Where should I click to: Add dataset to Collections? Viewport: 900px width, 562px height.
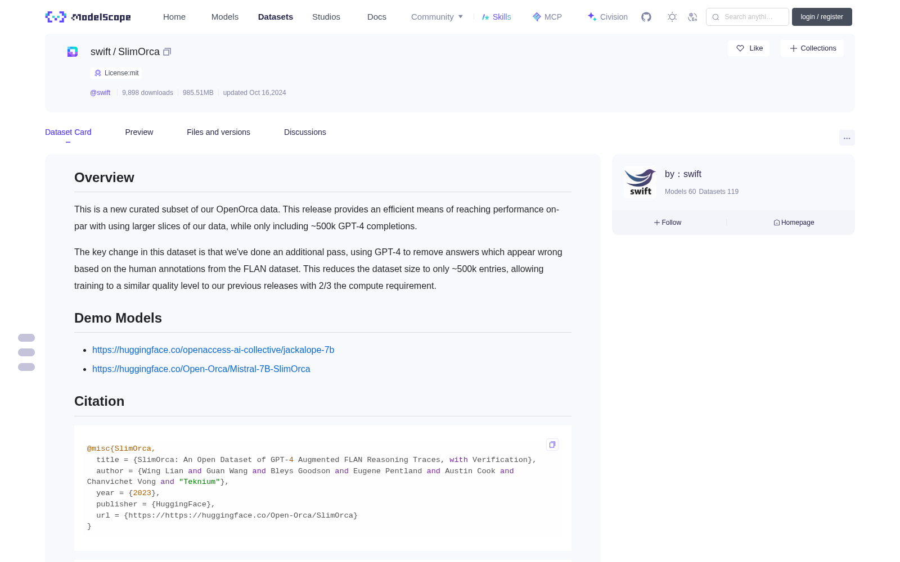click(x=812, y=48)
